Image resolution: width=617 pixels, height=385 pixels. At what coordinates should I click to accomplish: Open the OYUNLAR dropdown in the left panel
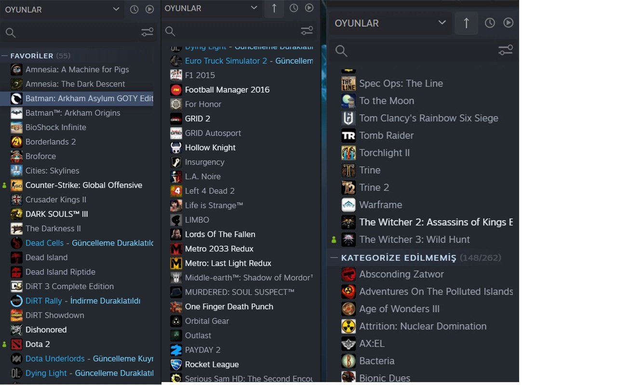[62, 10]
